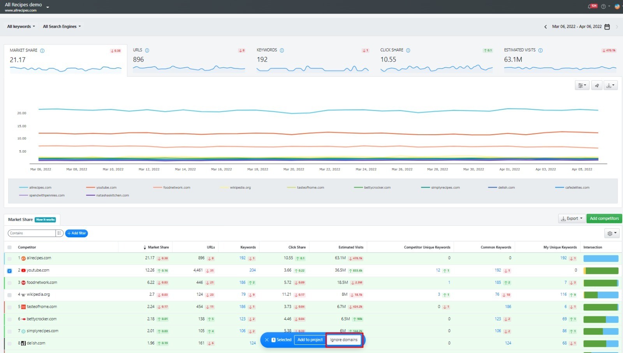Check the simplyrecipes.com row checkbox
Viewport: 623px width, 353px height.
pyautogui.click(x=9, y=331)
